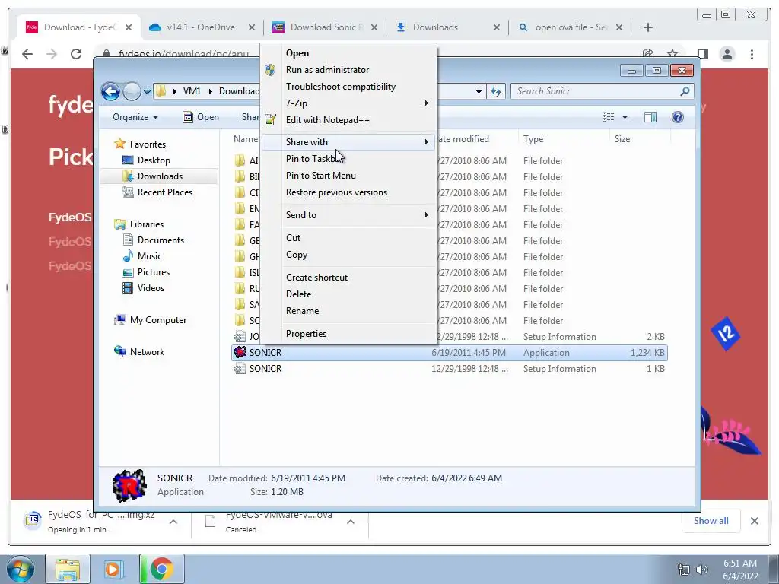779x584 pixels.
Task: Choose Restore previous versions
Action: coord(348,192)
